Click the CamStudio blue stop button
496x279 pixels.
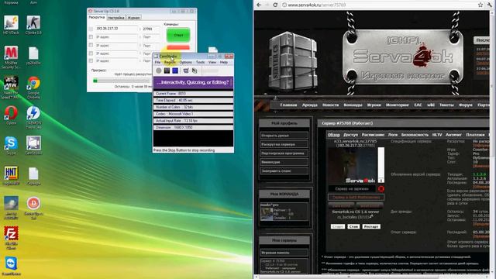(175, 71)
